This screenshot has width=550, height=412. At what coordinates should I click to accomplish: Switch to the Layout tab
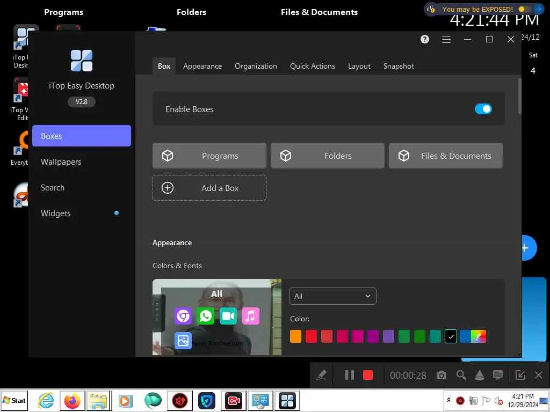[359, 66]
